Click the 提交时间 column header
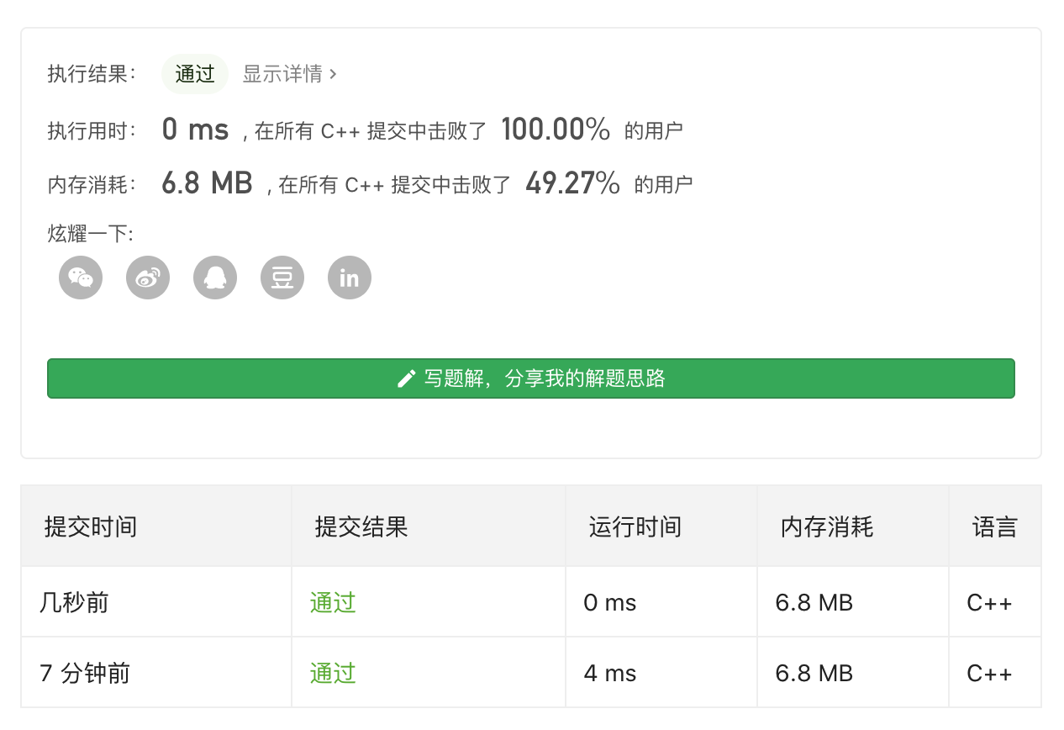Viewport: 1064px width, 730px height. (x=90, y=527)
